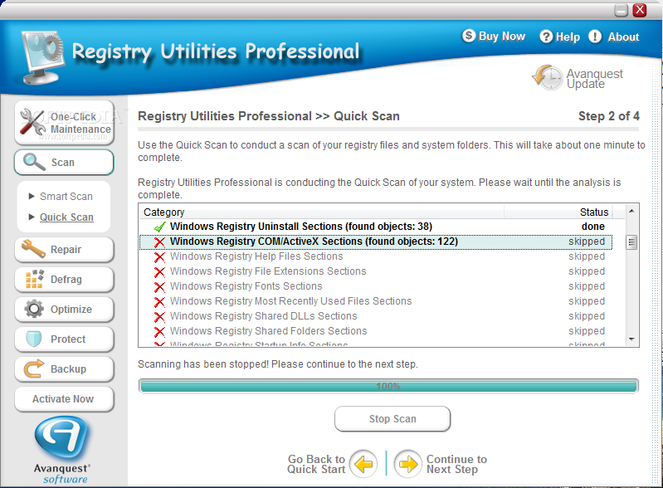
Task: Click the Repair wrench icon
Action: (33, 249)
